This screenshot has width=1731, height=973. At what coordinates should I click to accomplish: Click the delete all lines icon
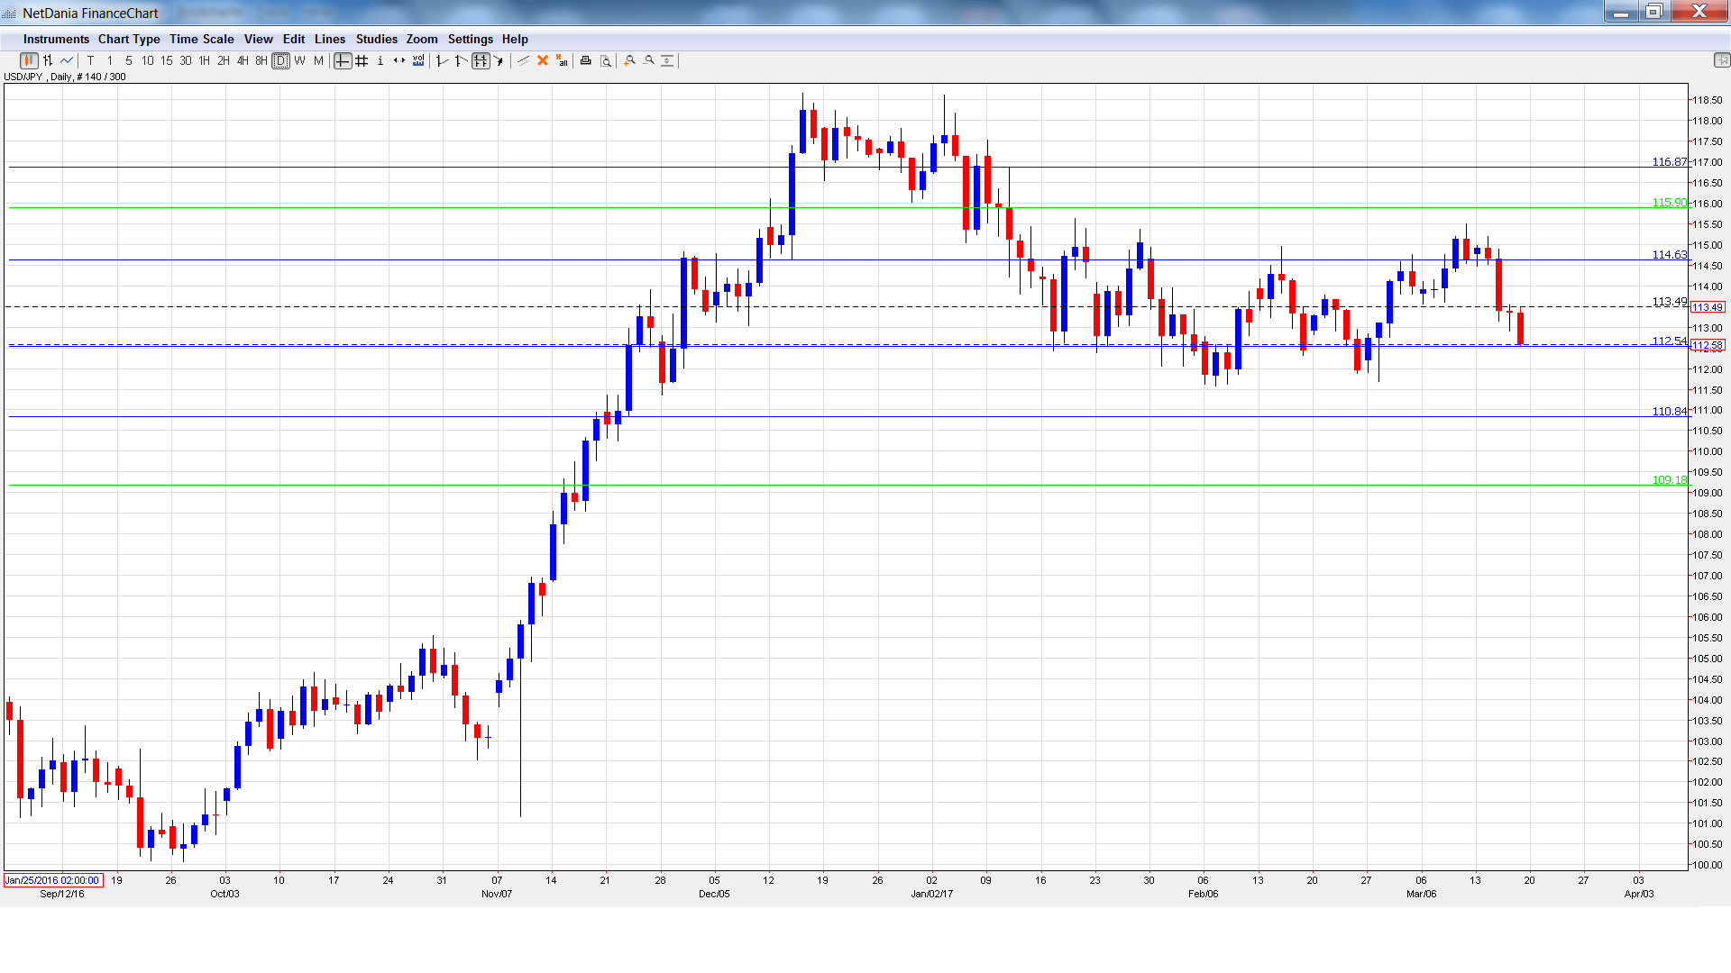coord(562,60)
